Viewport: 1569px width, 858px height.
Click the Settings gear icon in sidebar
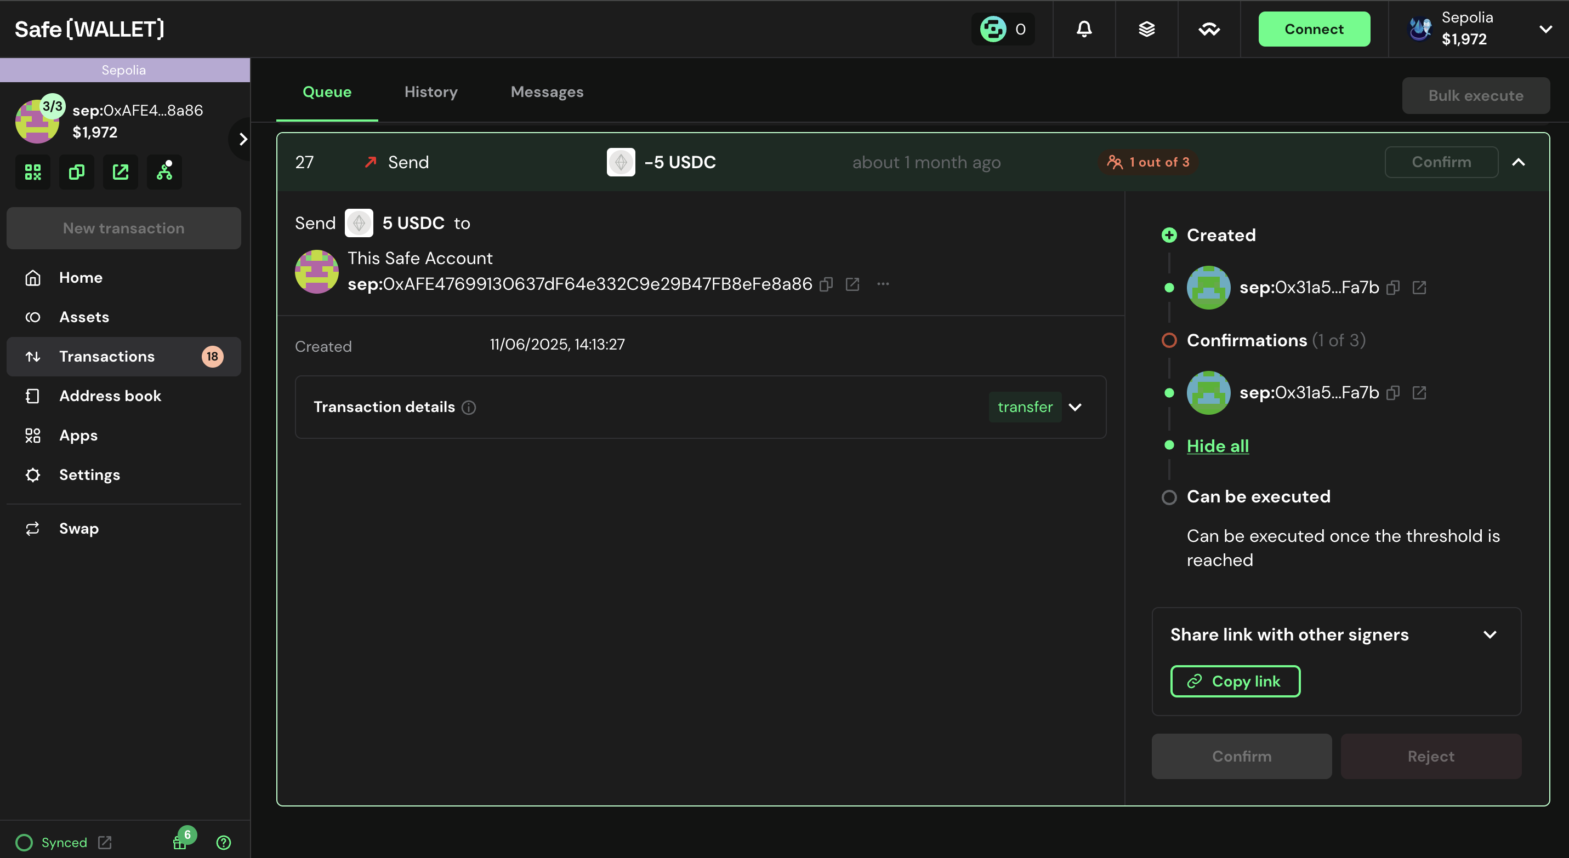(33, 474)
